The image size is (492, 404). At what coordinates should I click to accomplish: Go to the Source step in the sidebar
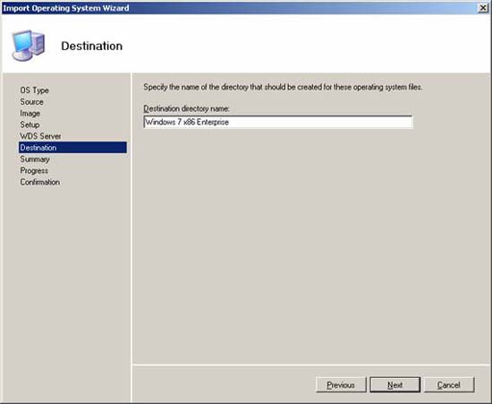point(31,102)
